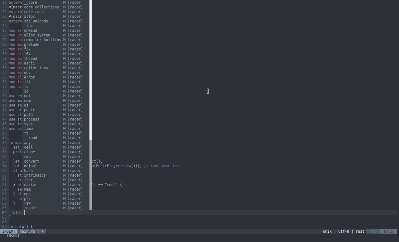Image resolution: width=399 pixels, height=242 pixels.
Task: Pick f32 from the completion list
Action: [x=55, y=49]
